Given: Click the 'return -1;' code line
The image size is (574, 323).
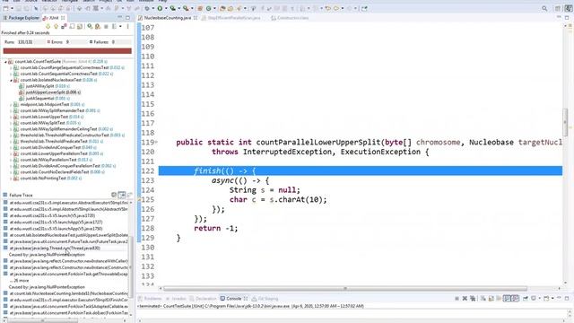Looking at the screenshot, I should [x=215, y=228].
